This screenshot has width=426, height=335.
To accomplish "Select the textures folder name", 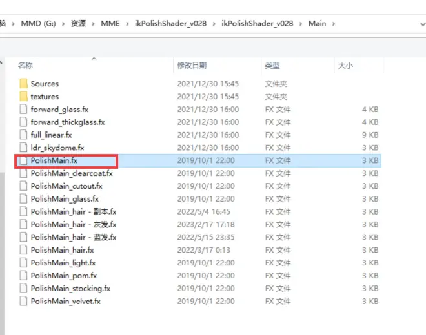I will click(45, 97).
